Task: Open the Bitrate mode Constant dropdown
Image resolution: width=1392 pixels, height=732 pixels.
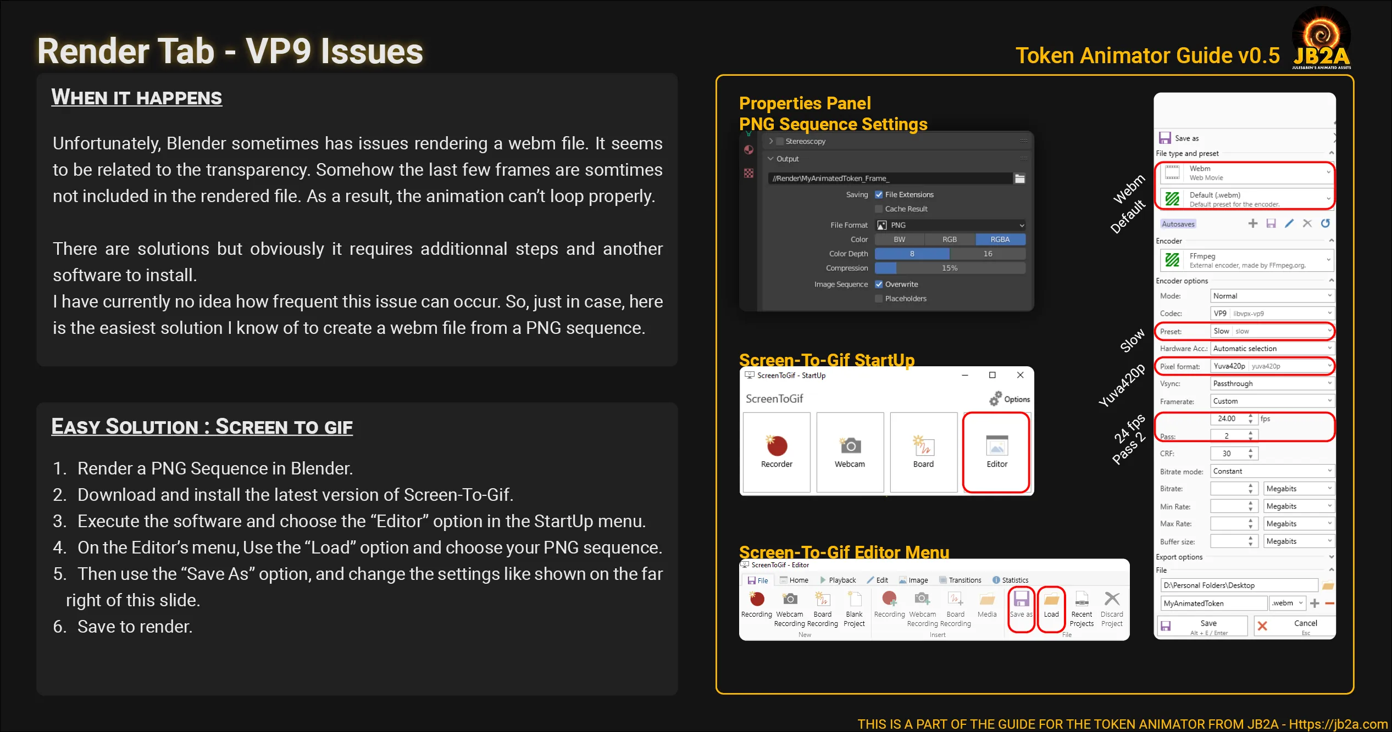Action: (x=1272, y=472)
